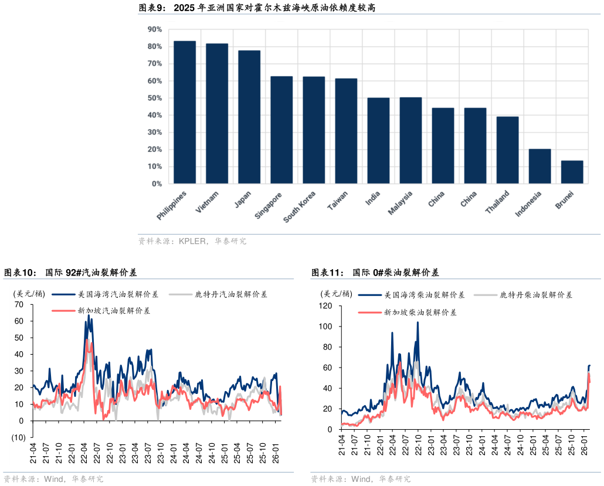Click the KPLER source citation text
This screenshot has width=604, height=486.
click(192, 241)
